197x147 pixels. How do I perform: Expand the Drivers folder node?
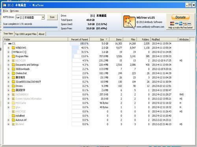9,86
